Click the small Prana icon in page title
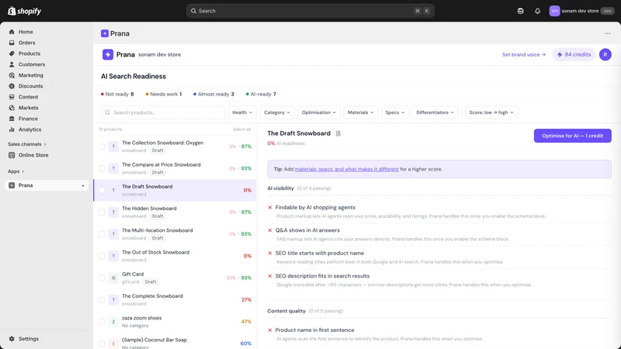621x349 pixels. (x=105, y=33)
